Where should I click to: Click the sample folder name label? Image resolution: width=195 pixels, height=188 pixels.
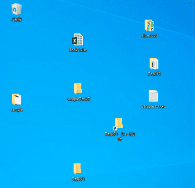pos(17,110)
